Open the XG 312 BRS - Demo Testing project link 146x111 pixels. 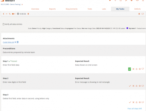[11, 4]
